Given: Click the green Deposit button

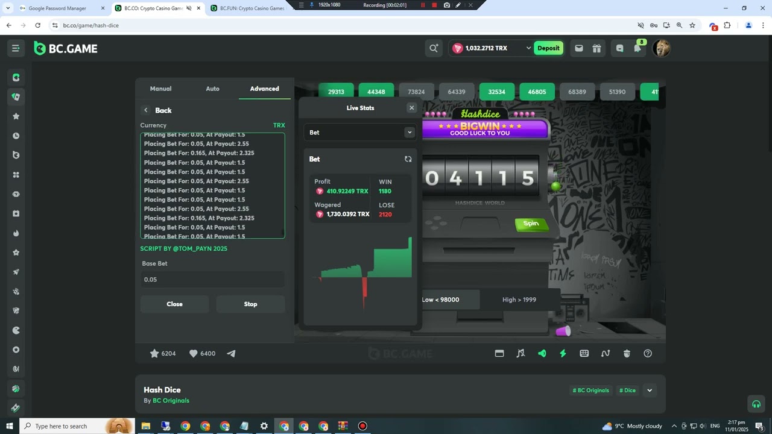Looking at the screenshot, I should 549,48.
